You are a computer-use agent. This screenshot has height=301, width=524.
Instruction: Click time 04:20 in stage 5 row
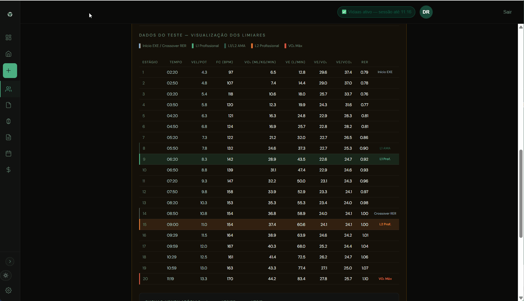(172, 116)
